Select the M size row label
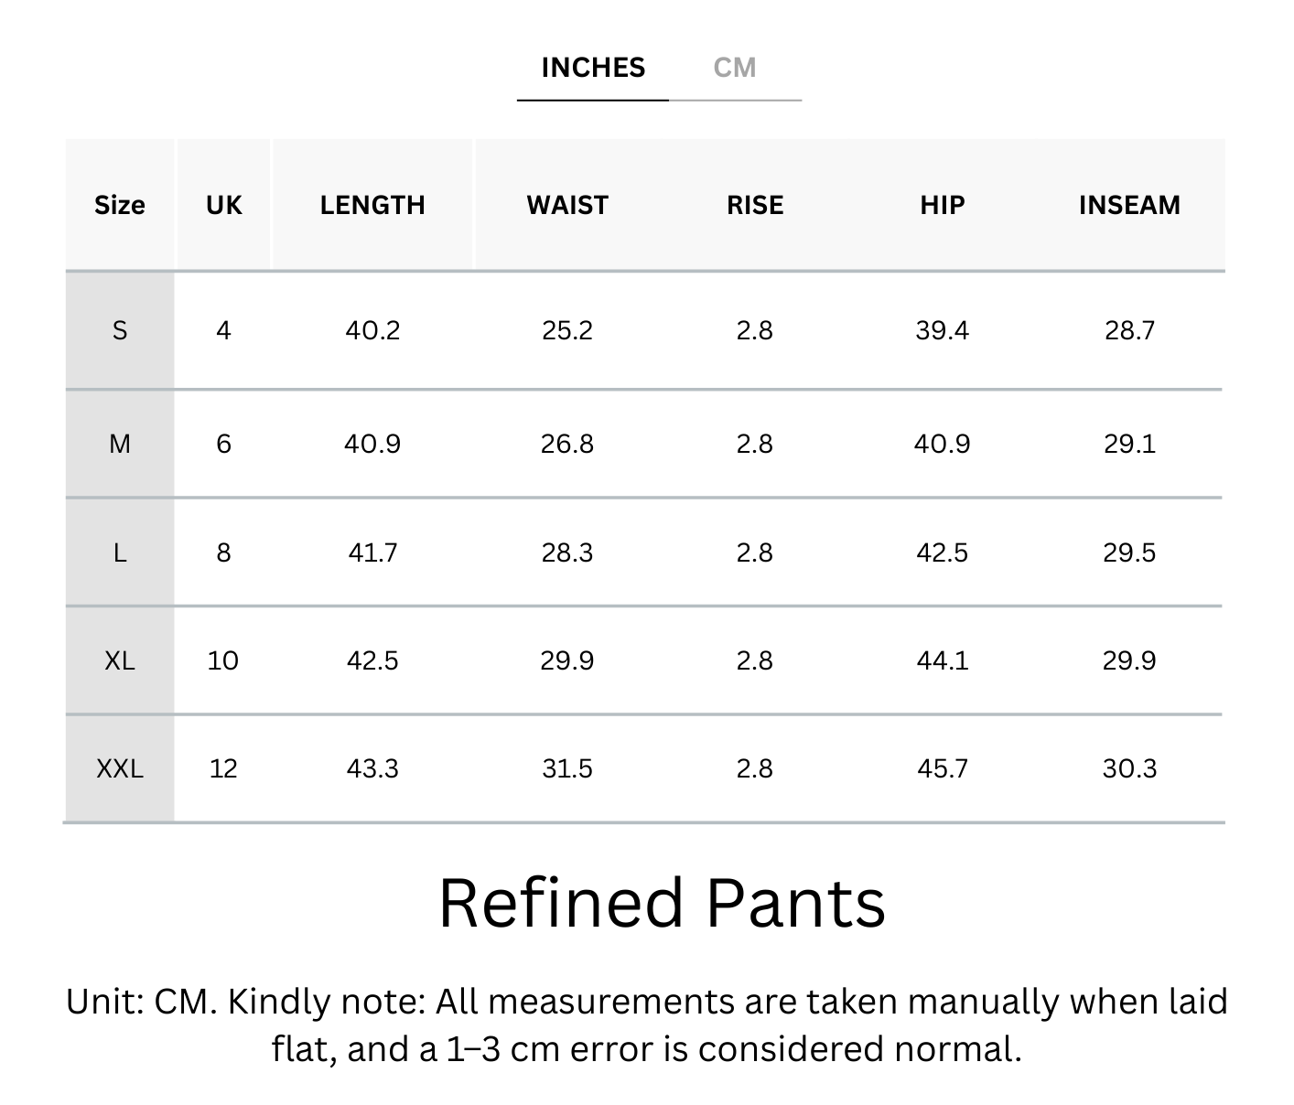Viewport: 1294px width, 1105px height. [120, 444]
